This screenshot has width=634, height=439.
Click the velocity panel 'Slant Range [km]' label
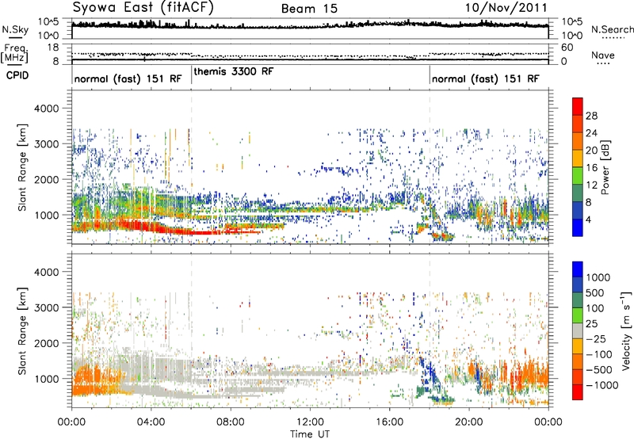[x=22, y=330]
